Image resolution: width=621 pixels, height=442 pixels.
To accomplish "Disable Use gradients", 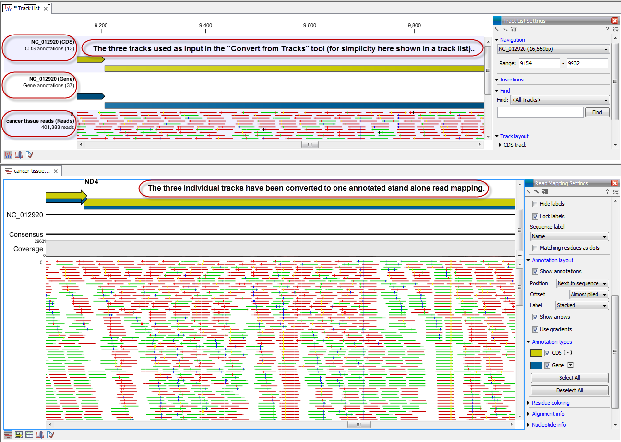I will (x=535, y=329).
